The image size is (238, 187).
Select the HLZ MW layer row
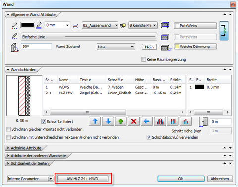(115, 93)
